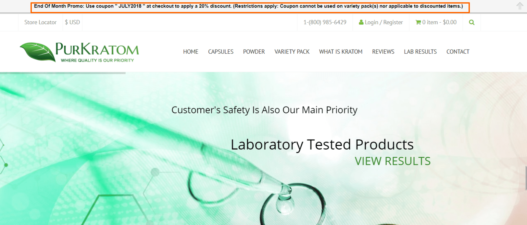Open the POWDER menu
527x225 pixels.
(x=254, y=52)
